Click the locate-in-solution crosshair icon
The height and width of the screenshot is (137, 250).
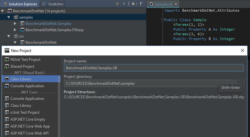tap(117, 4)
